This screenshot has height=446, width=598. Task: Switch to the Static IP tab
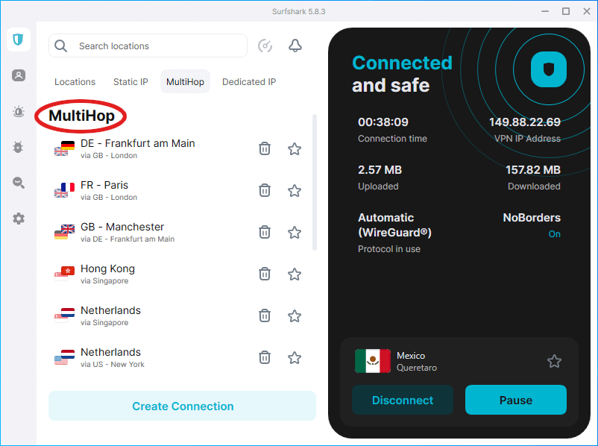(x=130, y=81)
